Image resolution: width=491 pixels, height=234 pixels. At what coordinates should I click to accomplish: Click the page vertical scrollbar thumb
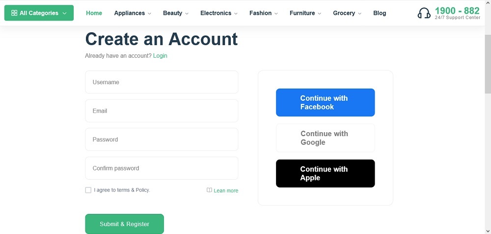pos(488,64)
